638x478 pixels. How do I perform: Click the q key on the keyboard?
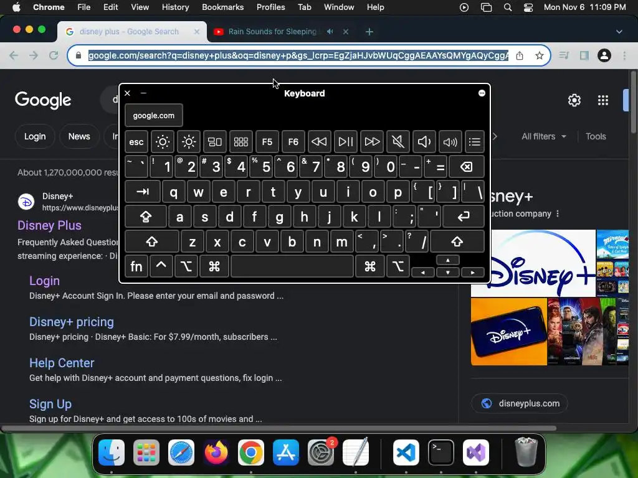(x=173, y=192)
